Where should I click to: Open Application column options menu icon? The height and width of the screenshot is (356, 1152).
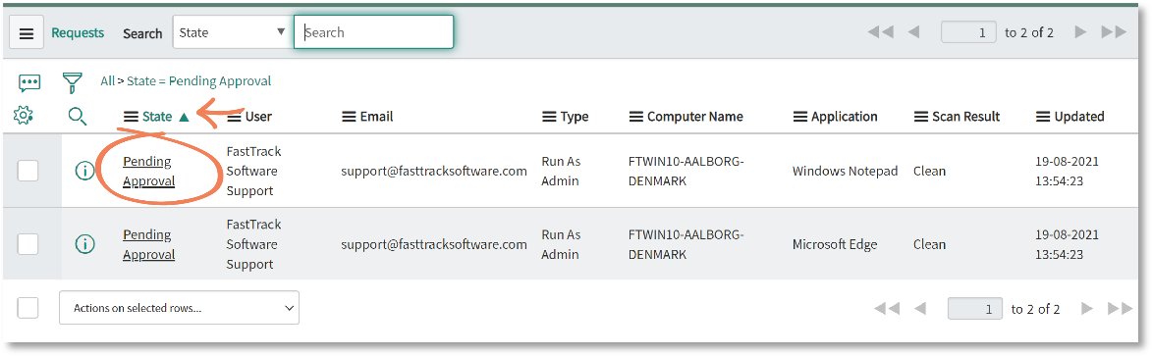coord(800,117)
